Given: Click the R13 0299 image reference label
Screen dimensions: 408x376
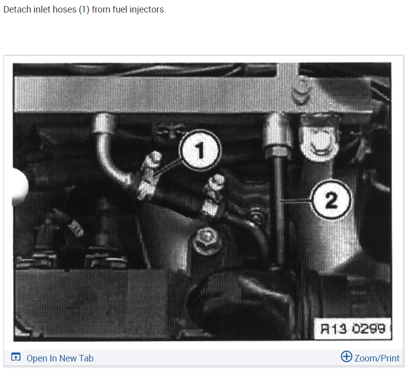Looking at the screenshot, I should (x=353, y=329).
